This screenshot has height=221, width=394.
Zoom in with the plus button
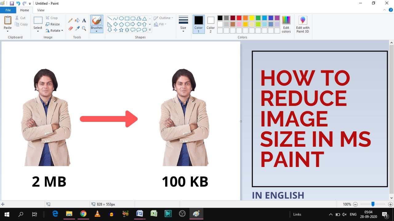[x=391, y=204]
